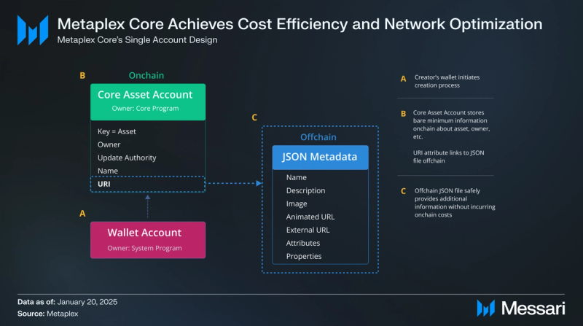Click 'Owner: Core Program' subtitle
This screenshot has width=583, height=326.
tap(145, 108)
